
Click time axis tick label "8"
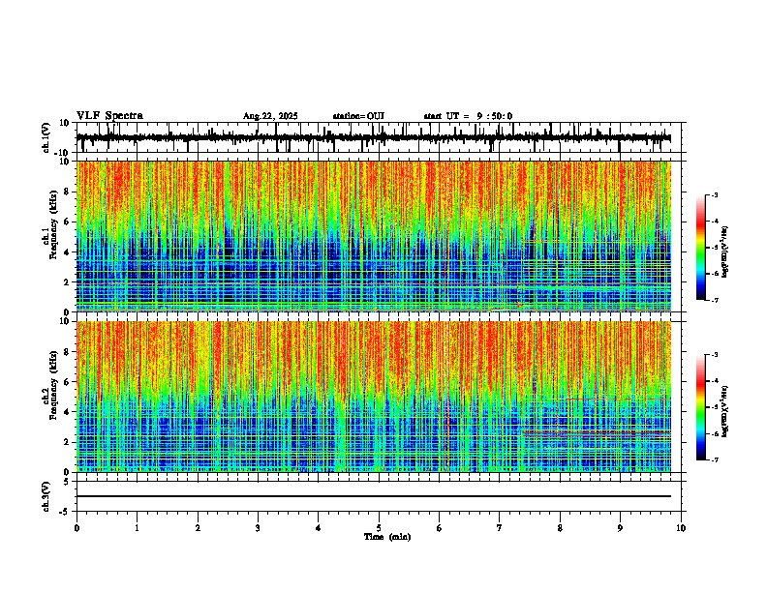[560, 527]
